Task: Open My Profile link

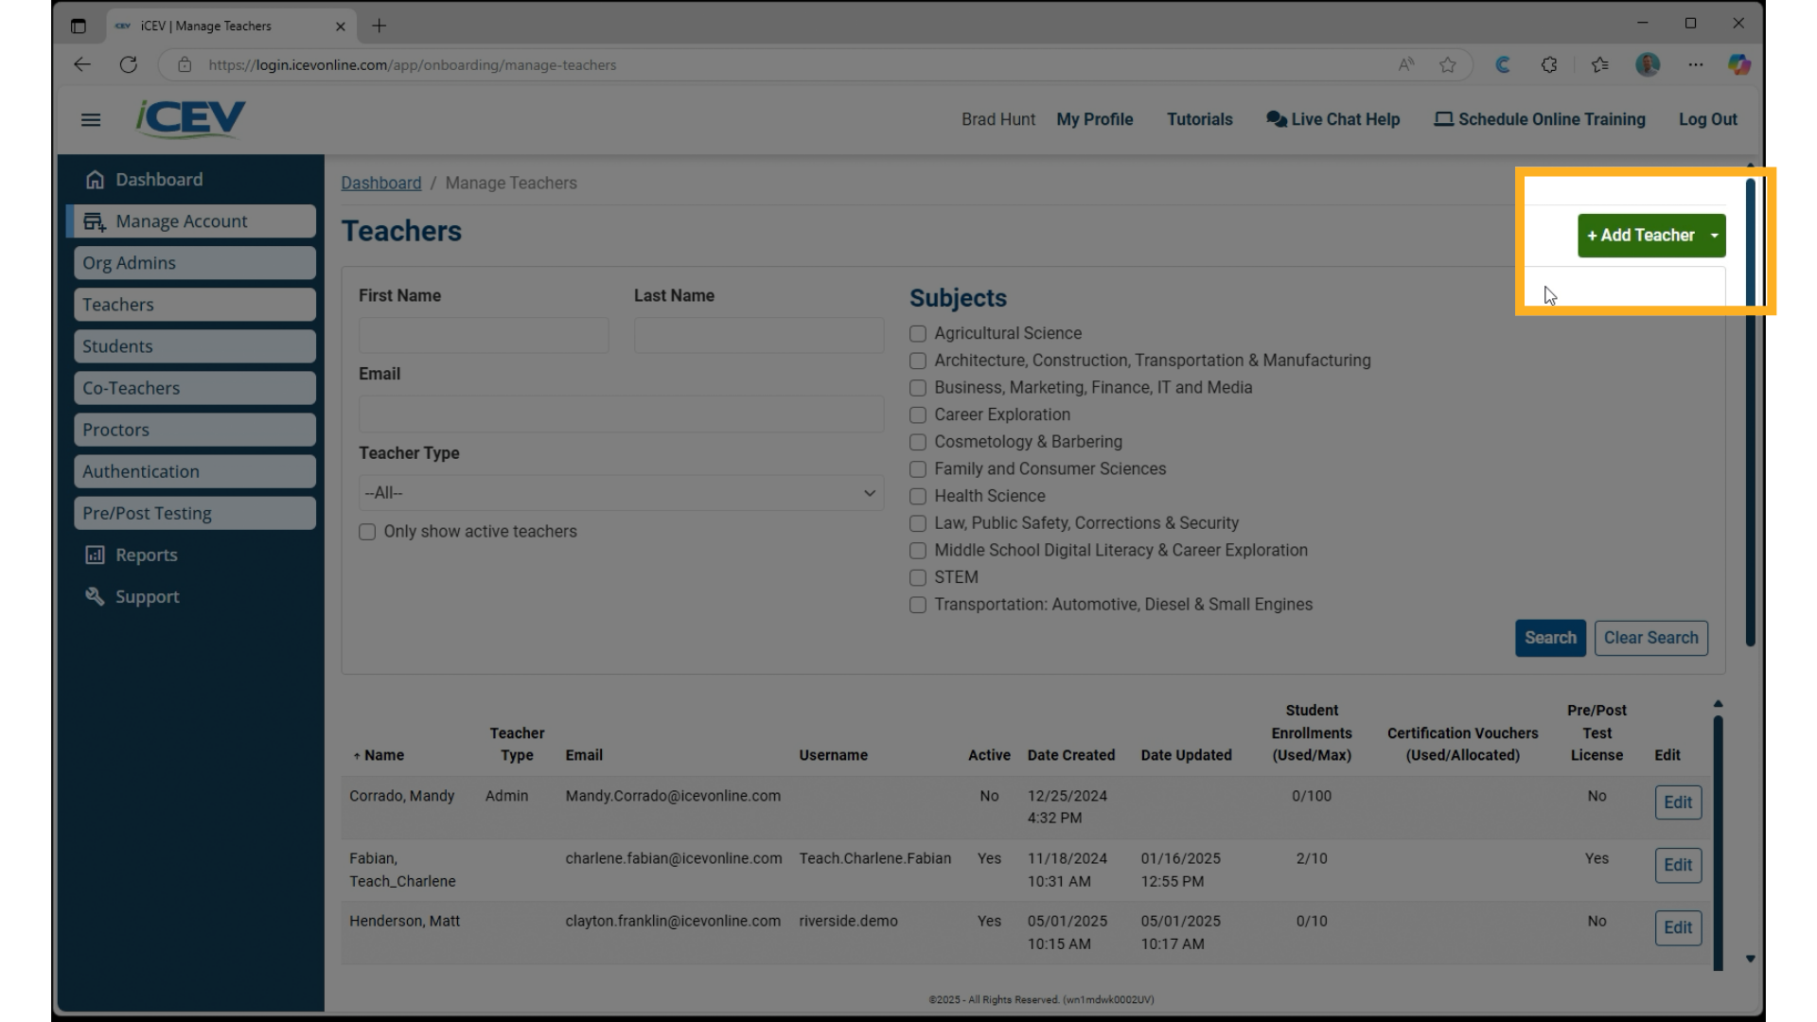Action: [x=1095, y=119]
